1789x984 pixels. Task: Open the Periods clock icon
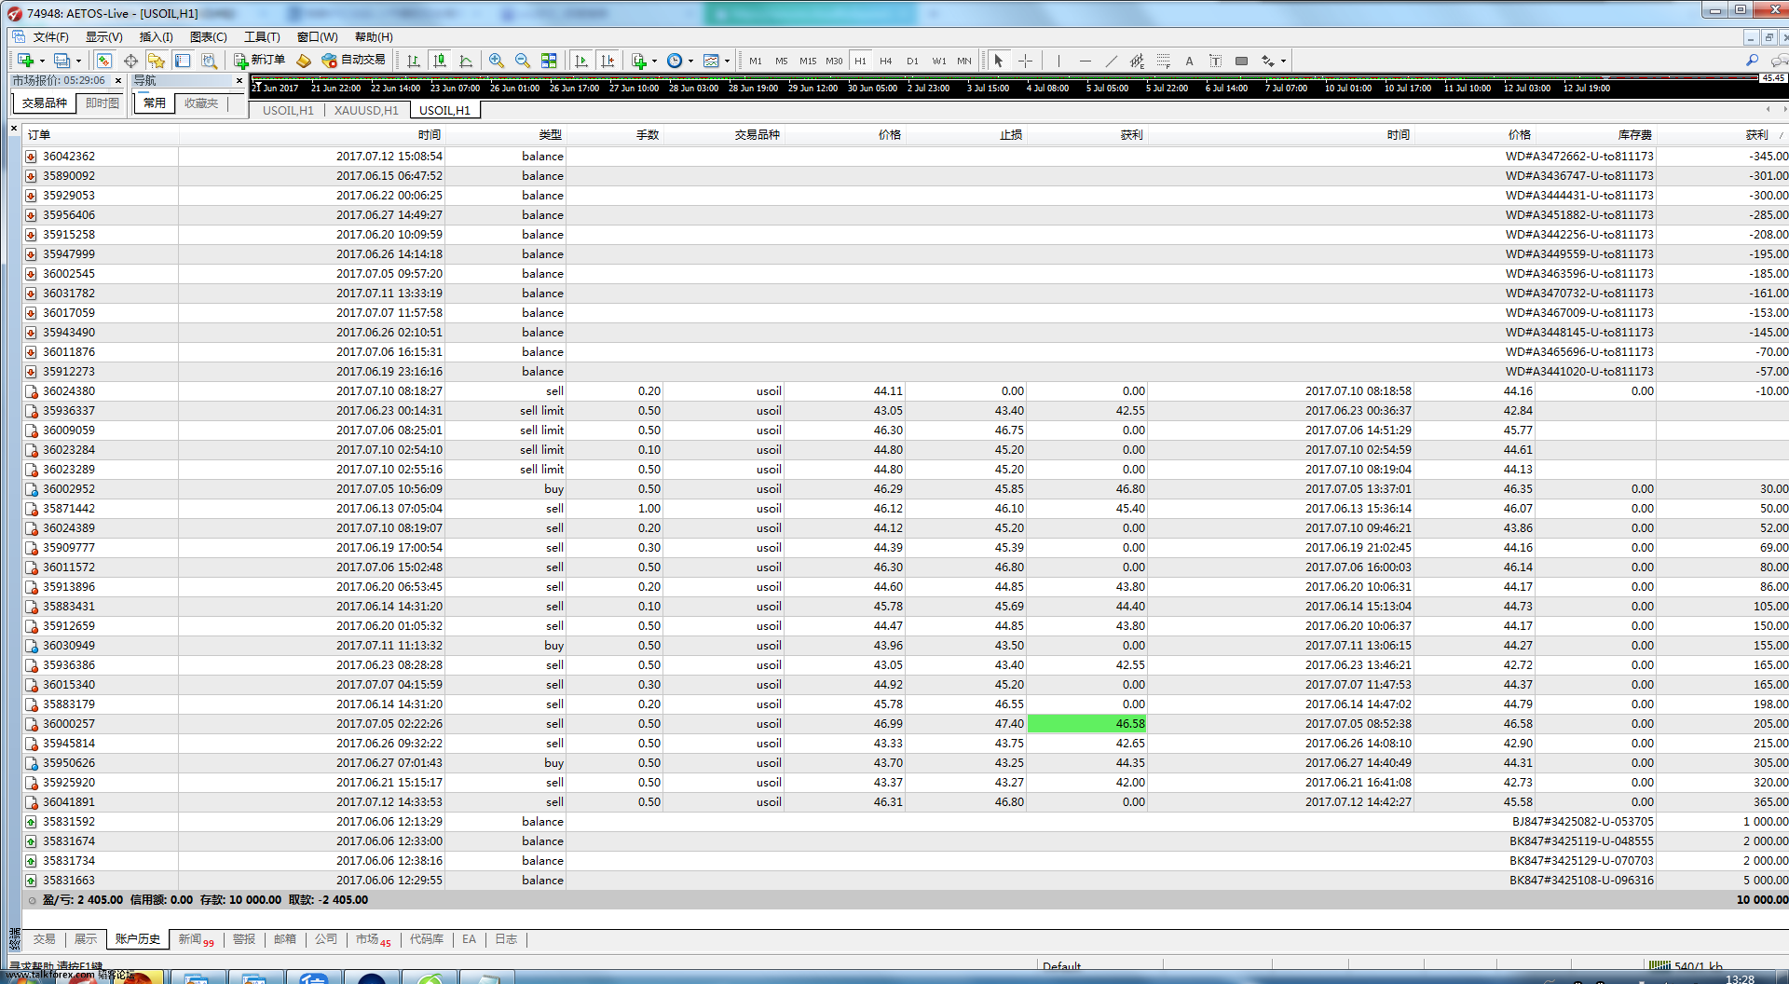click(x=675, y=61)
